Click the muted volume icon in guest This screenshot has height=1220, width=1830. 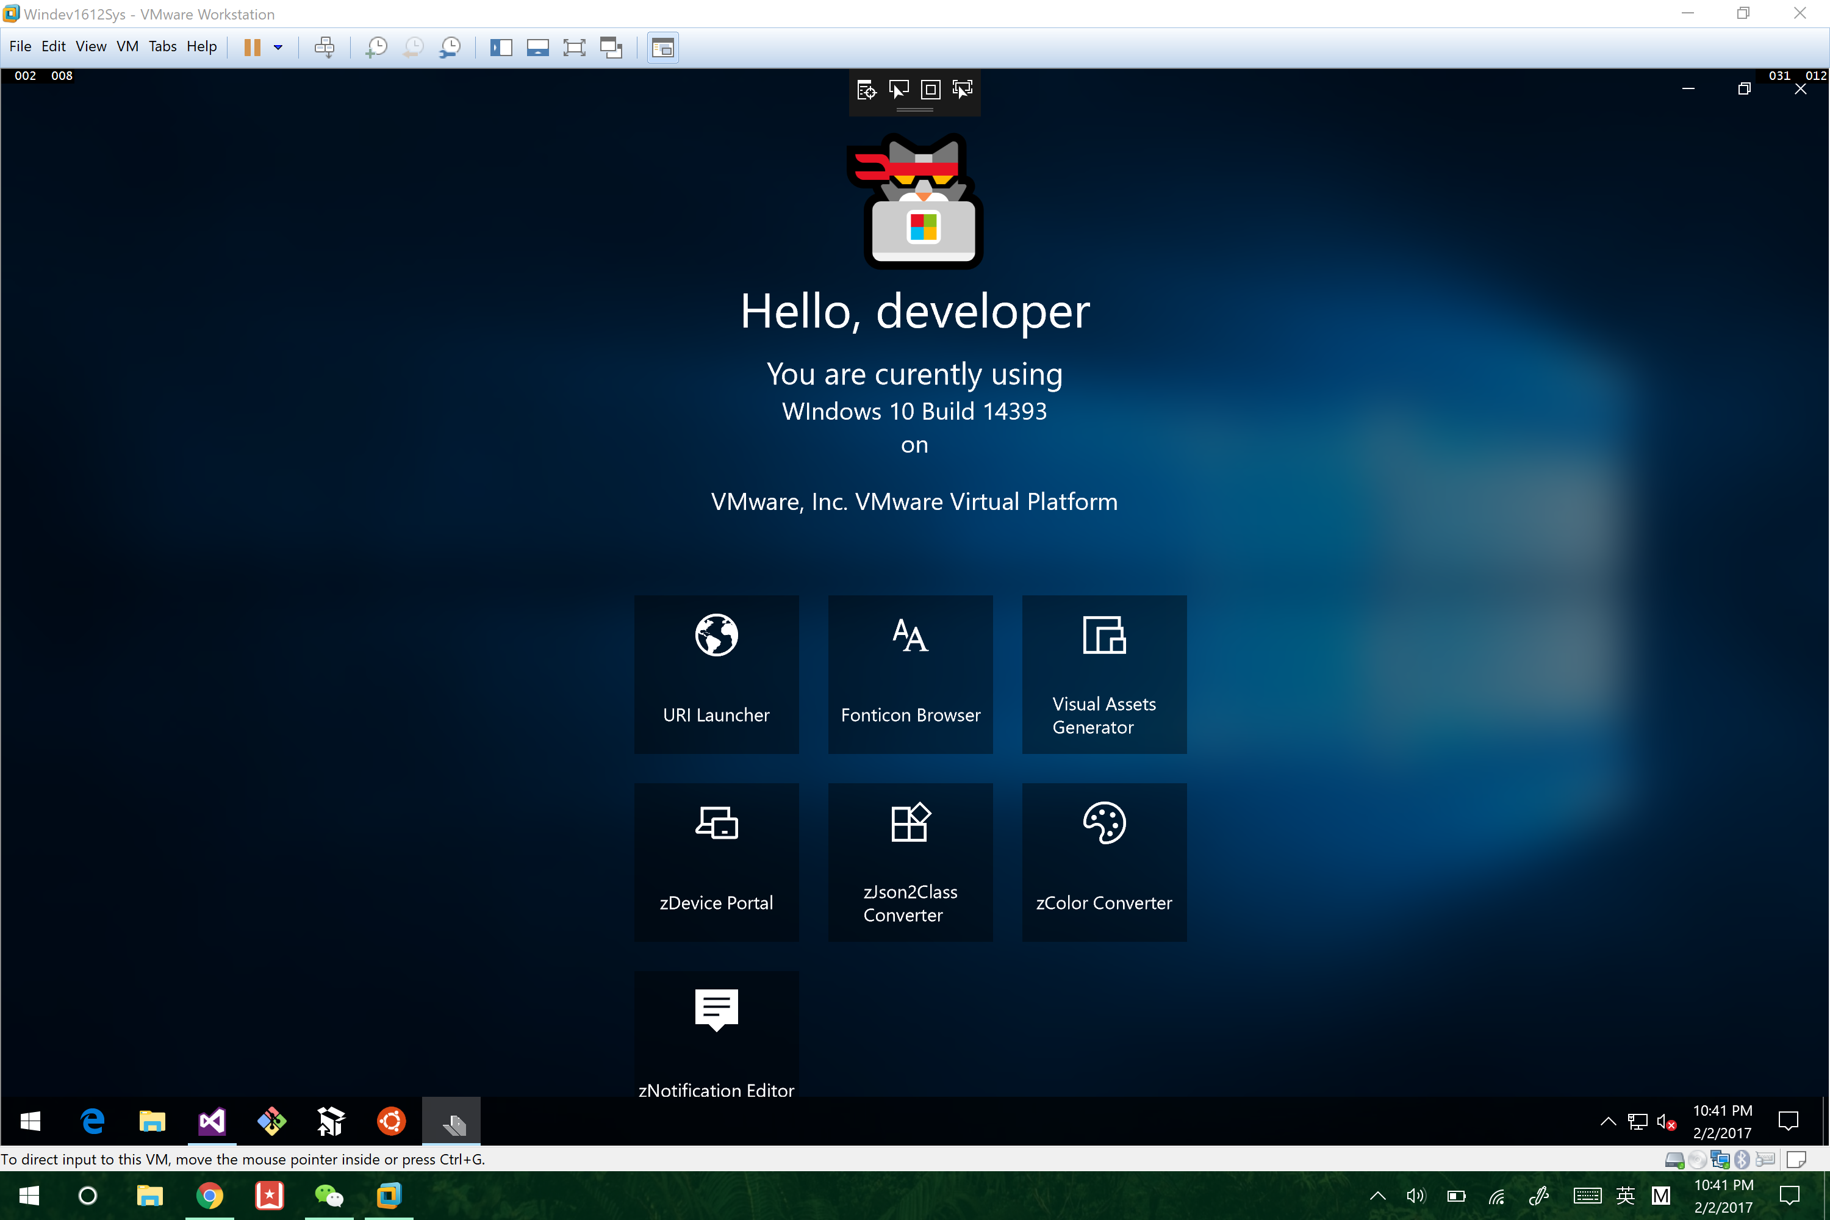[1666, 1121]
